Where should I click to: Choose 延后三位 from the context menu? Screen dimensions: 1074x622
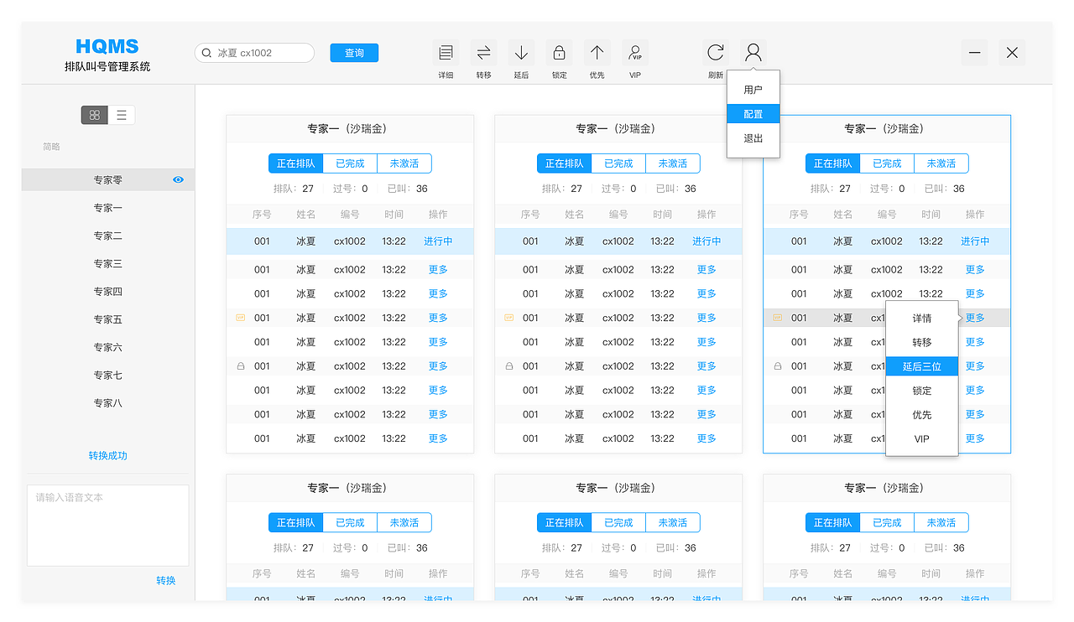921,365
